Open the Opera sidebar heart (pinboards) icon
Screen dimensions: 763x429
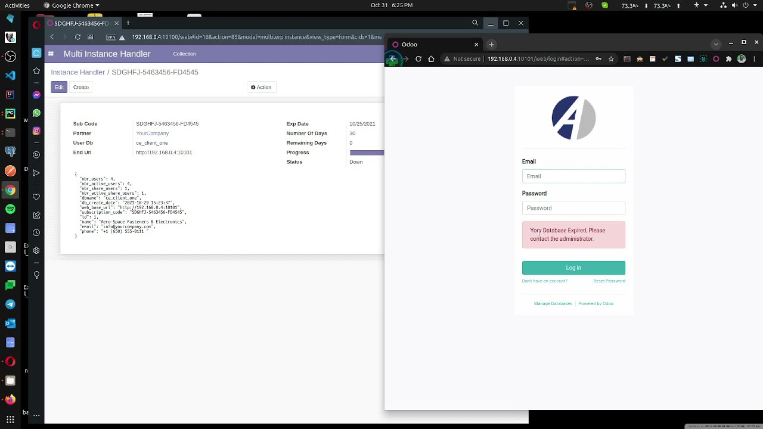[36, 197]
